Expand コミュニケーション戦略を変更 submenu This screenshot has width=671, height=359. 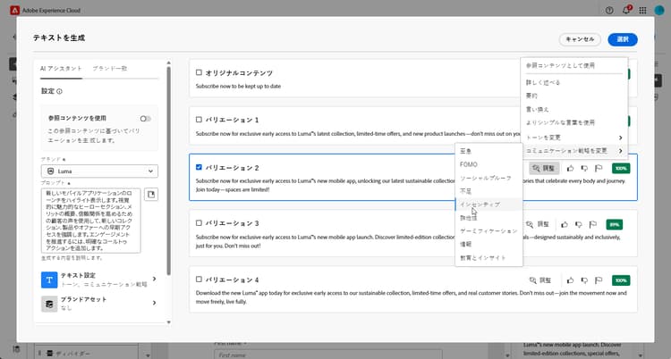tap(573, 151)
